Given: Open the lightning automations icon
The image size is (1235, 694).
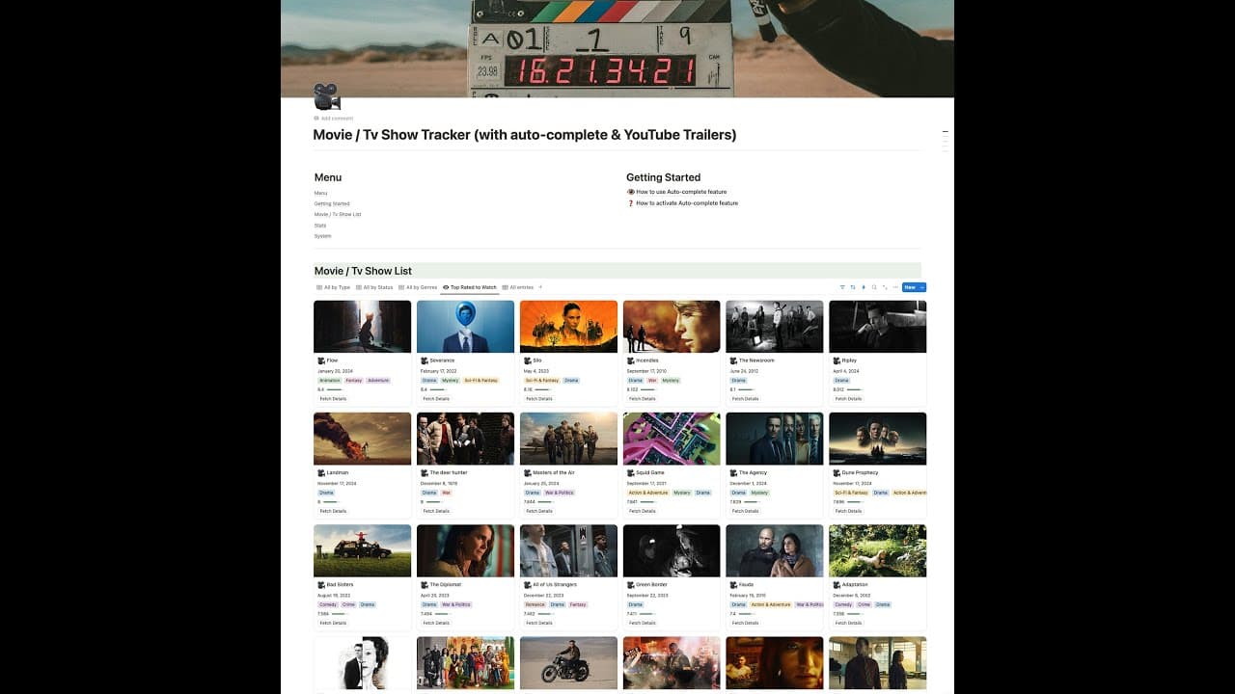Looking at the screenshot, I should click(864, 287).
